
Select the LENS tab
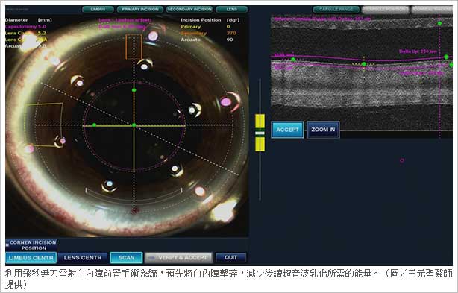tap(232, 10)
